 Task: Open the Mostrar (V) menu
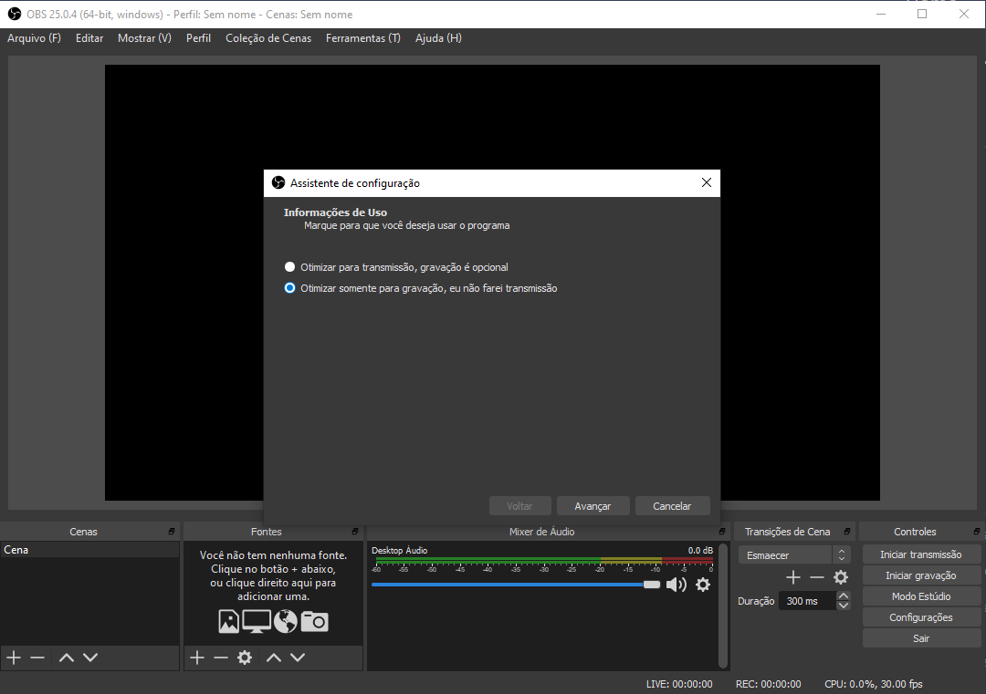[144, 38]
